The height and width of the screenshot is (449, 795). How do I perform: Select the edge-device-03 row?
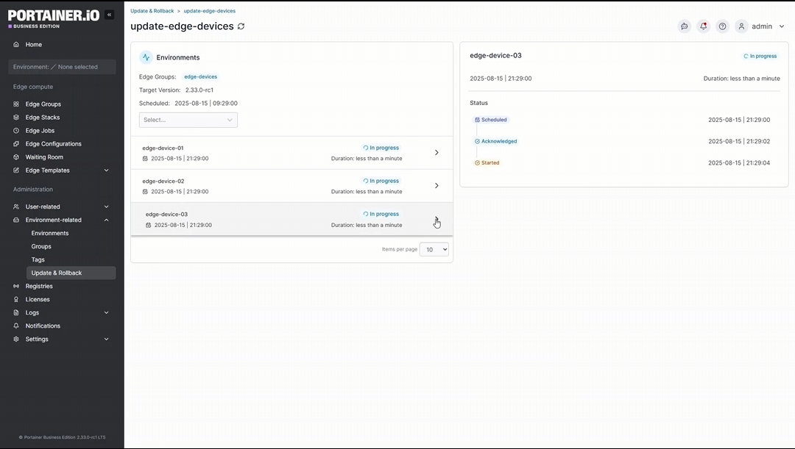tap(291, 219)
